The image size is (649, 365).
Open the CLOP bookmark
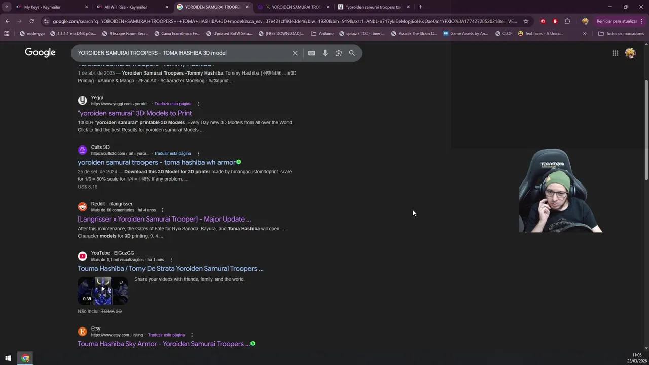(x=503, y=33)
